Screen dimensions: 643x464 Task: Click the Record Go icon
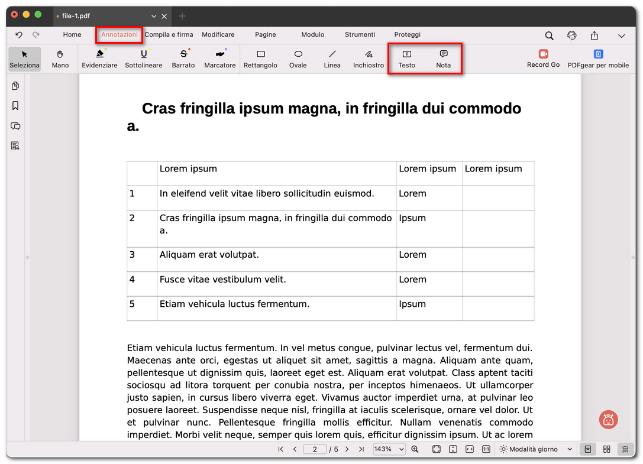click(543, 58)
